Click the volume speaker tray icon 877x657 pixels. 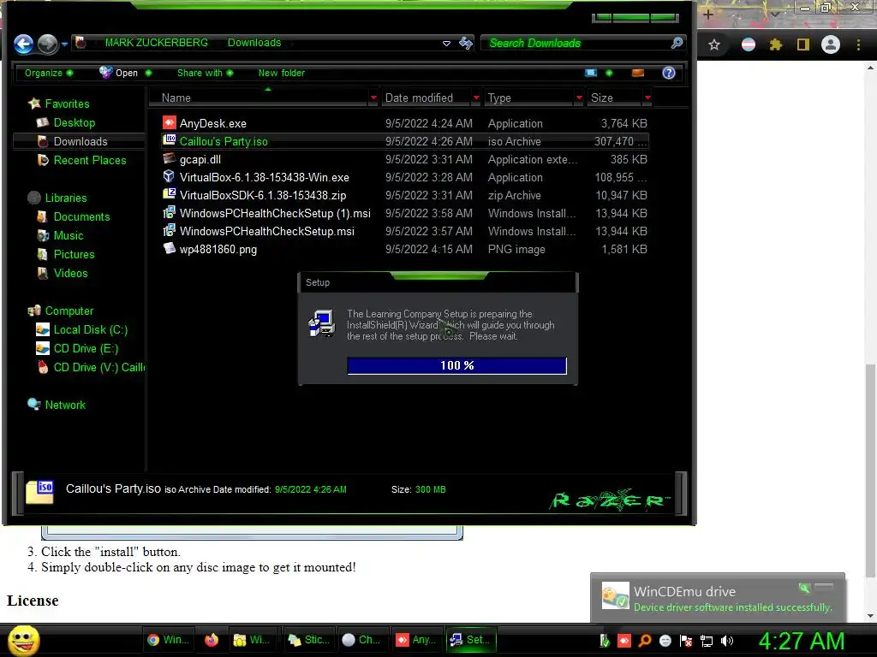(726, 641)
